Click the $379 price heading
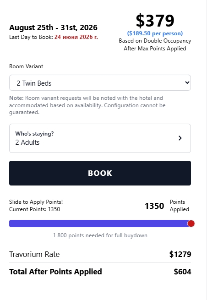Viewport: 207px width, 300px height. pos(155,21)
